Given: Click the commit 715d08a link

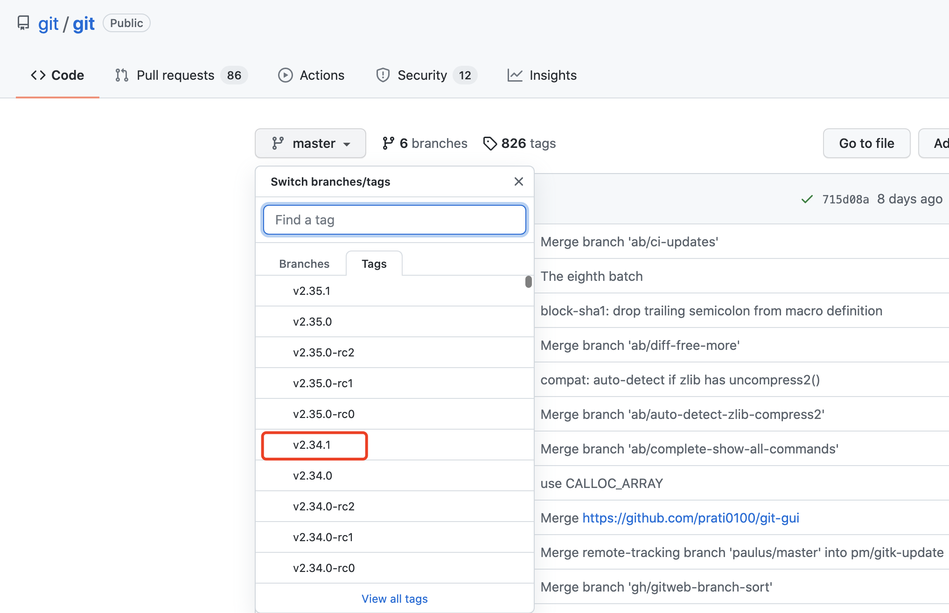Looking at the screenshot, I should tap(846, 199).
